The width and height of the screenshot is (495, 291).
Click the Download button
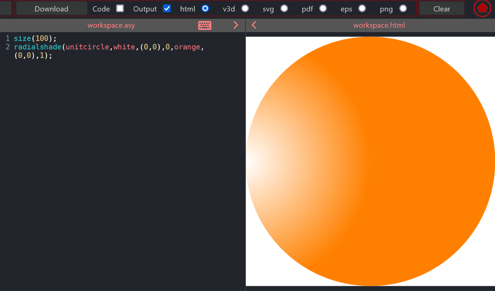point(51,8)
